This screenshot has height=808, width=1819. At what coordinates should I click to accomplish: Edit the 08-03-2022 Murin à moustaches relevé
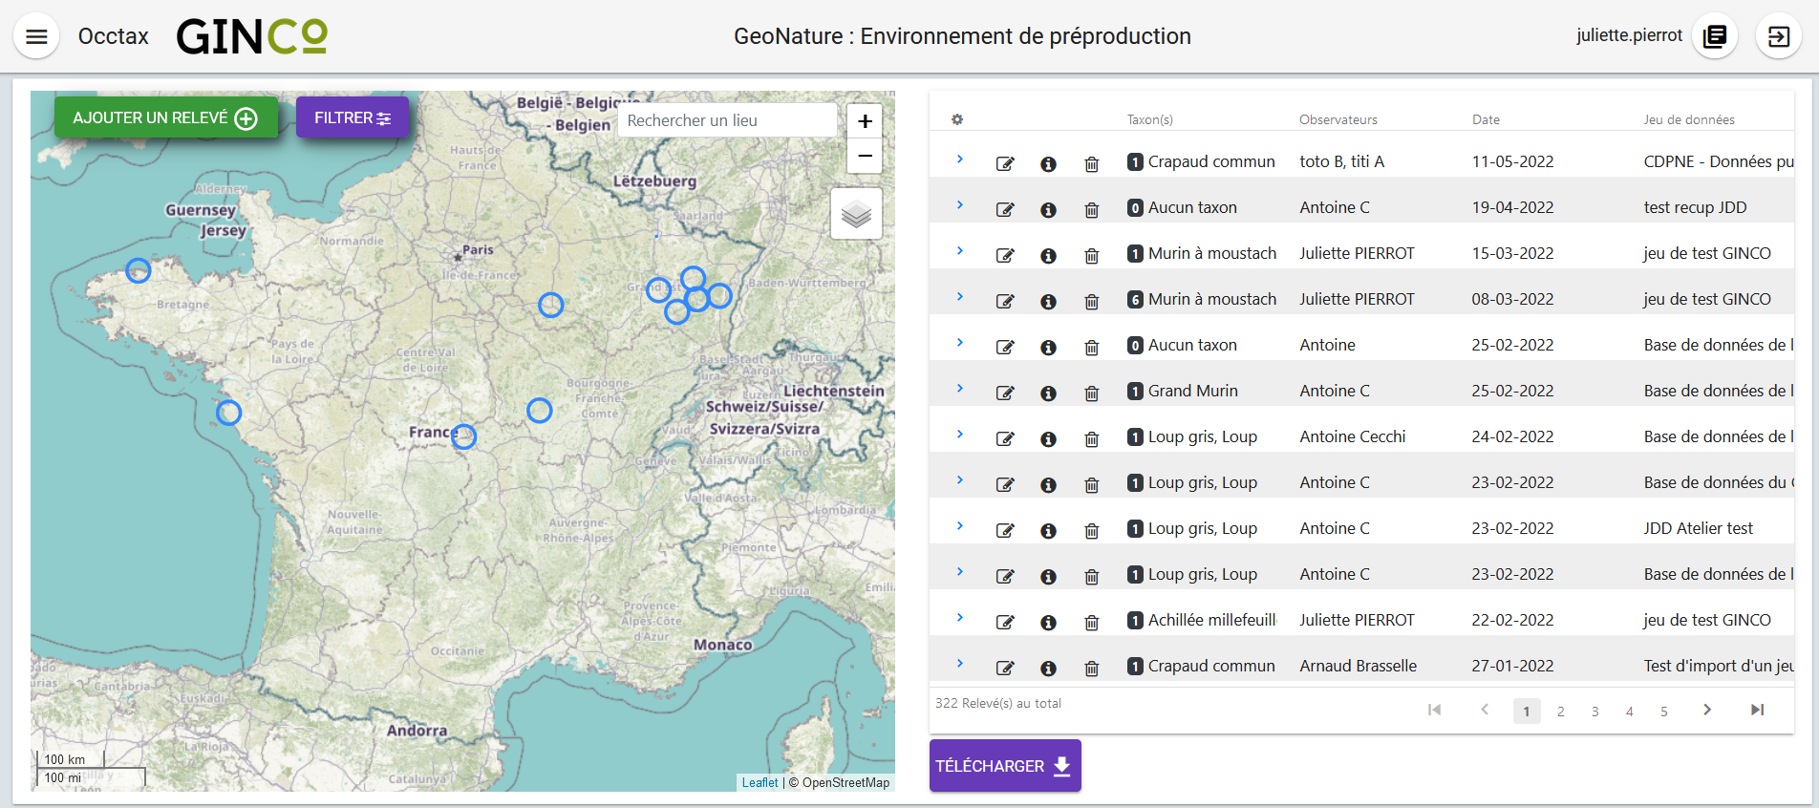click(x=1005, y=301)
